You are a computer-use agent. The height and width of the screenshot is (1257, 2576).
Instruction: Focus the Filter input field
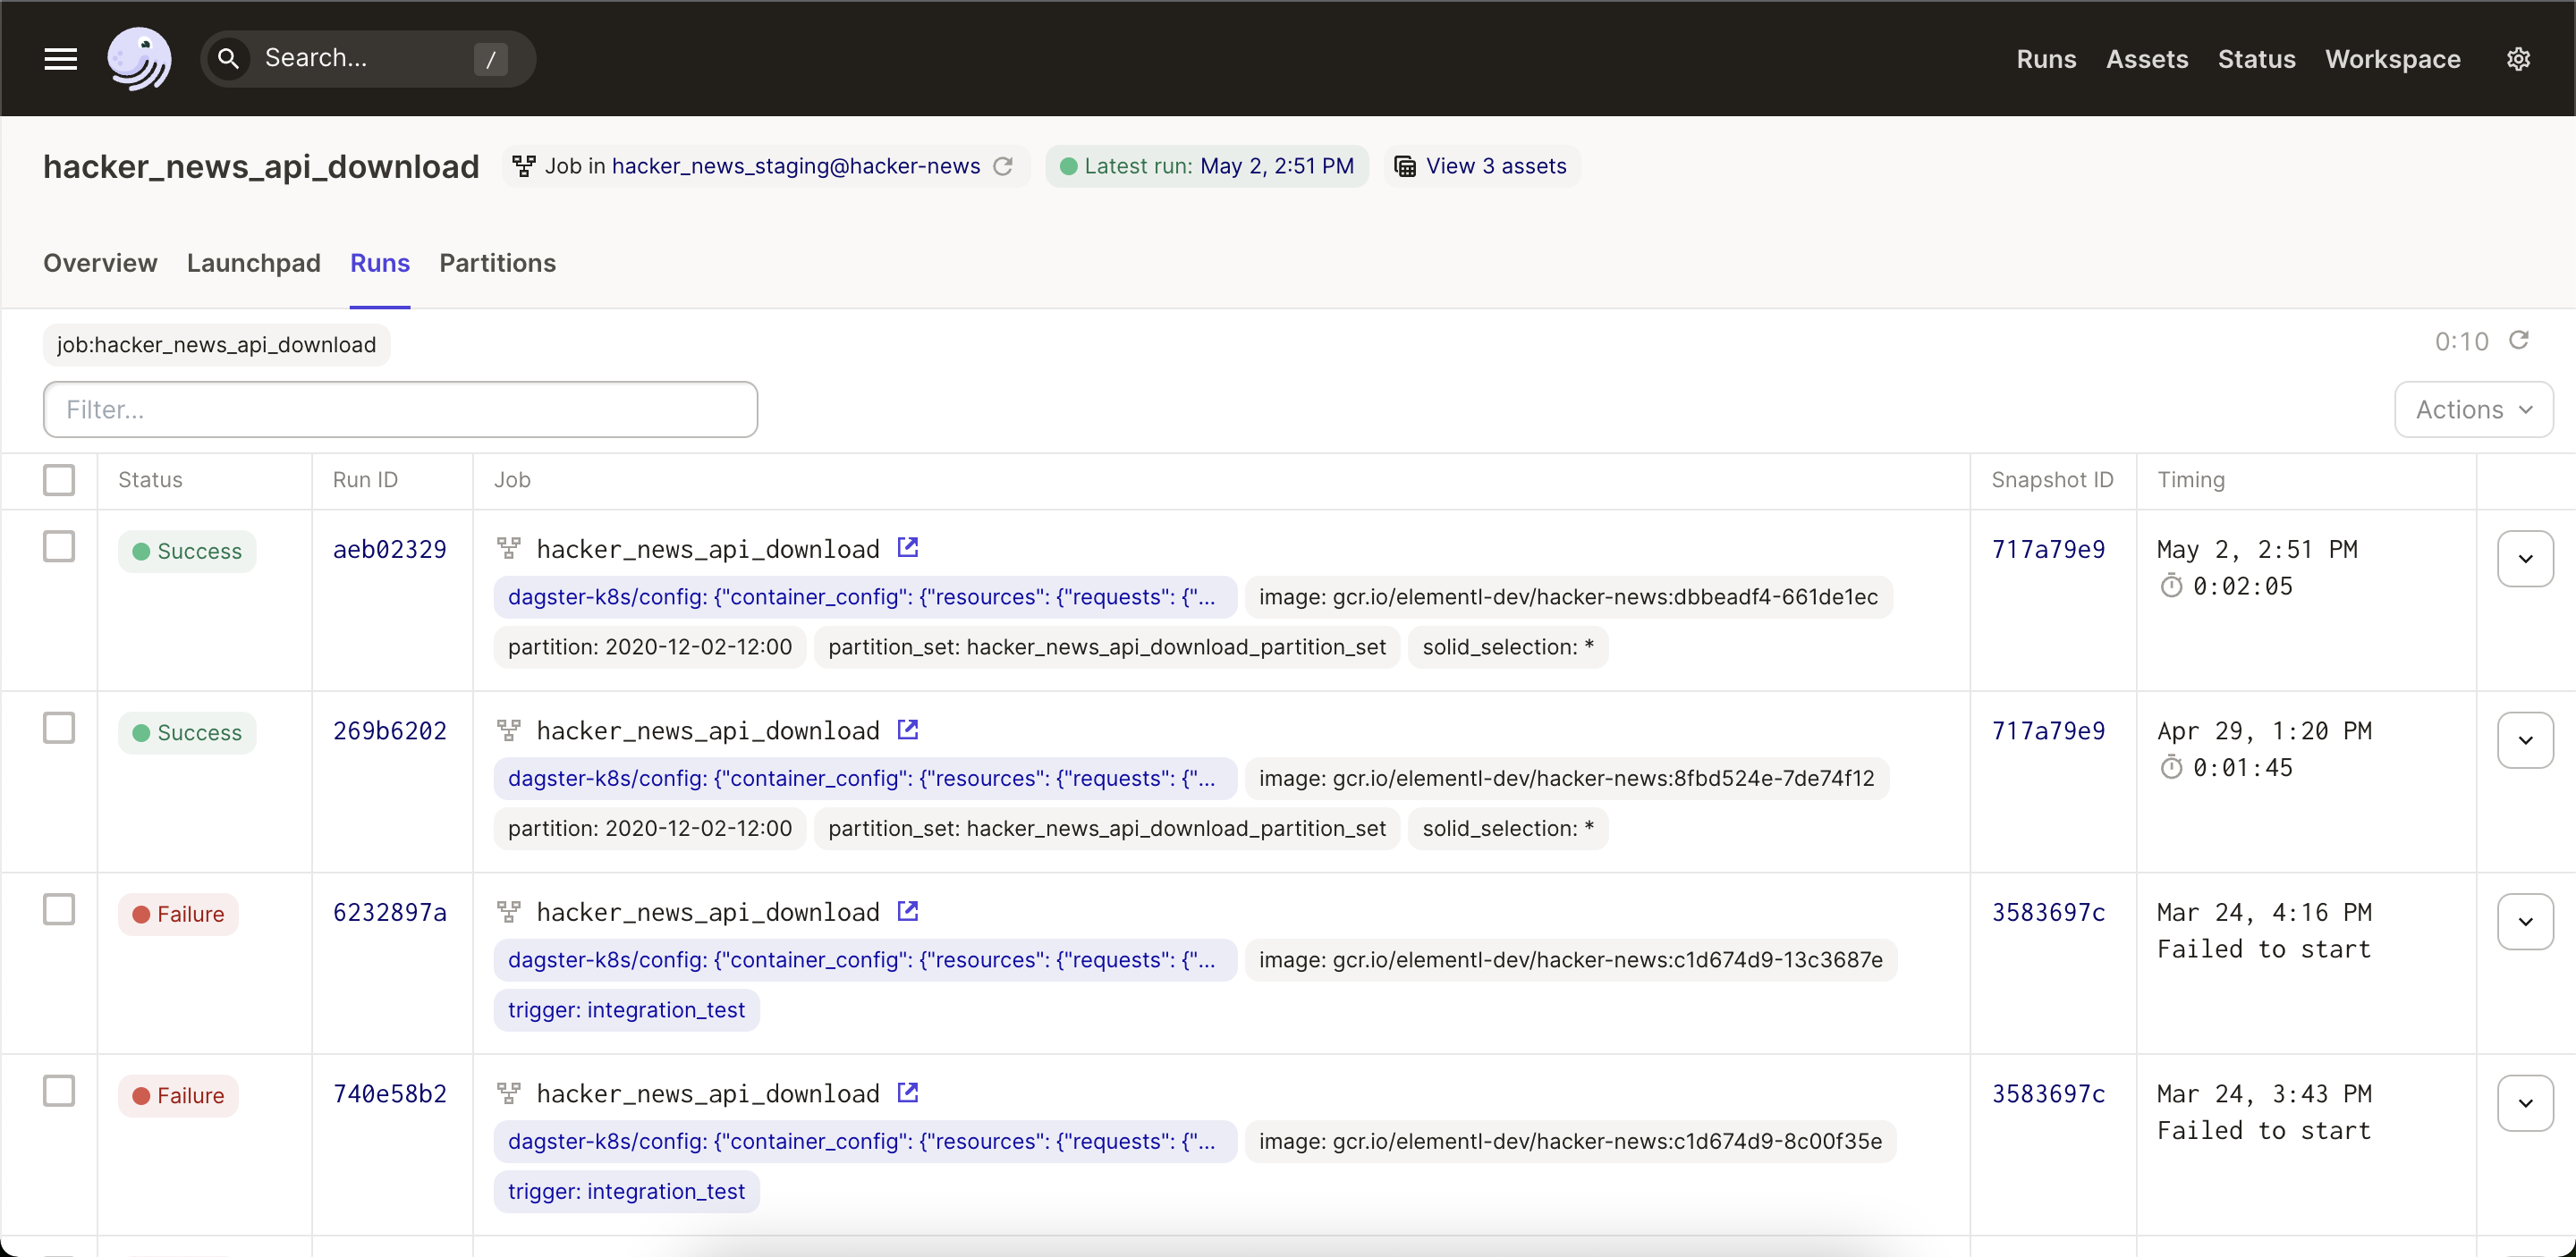(x=400, y=409)
